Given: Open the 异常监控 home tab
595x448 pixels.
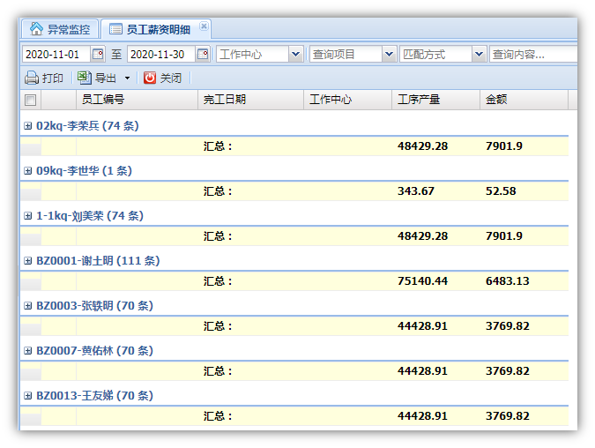Looking at the screenshot, I should 60,29.
